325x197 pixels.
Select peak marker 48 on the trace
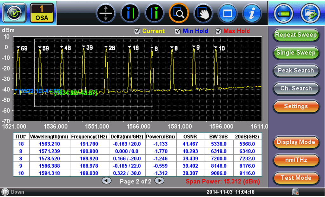click(65, 48)
